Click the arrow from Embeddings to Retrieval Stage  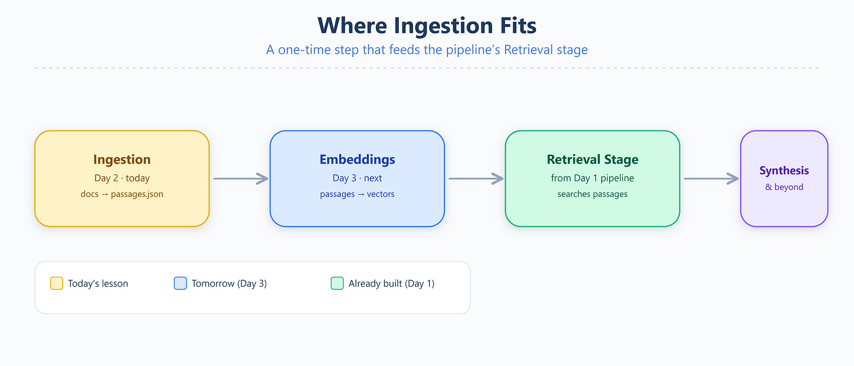pos(476,178)
